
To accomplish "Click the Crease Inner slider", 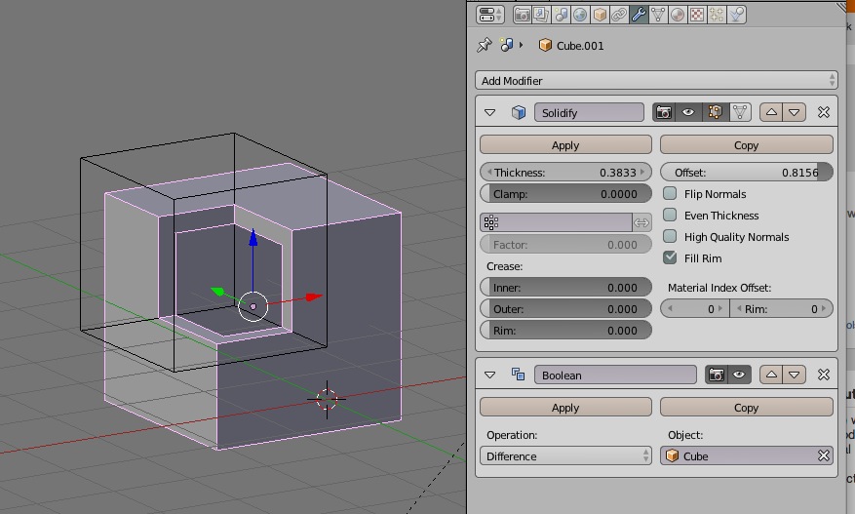I will [x=565, y=288].
